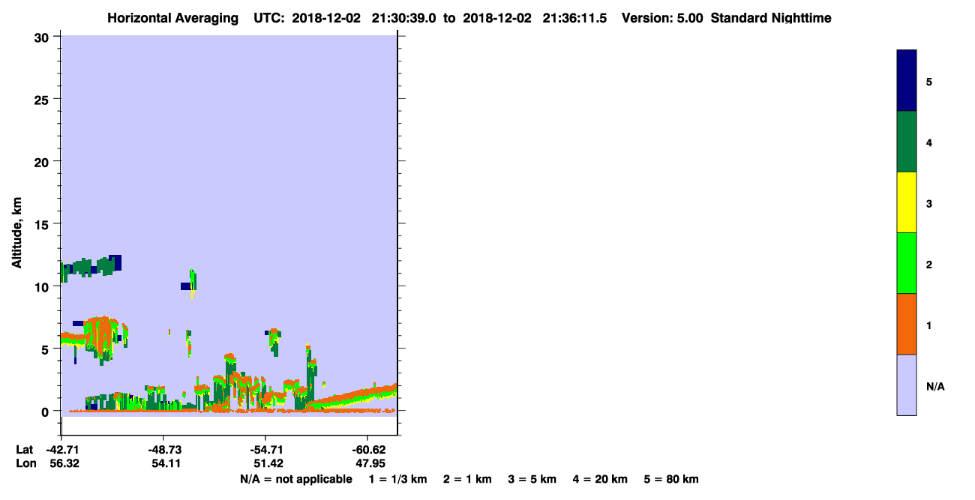Click the 'N/A' label beside colorbar
This screenshot has width=975, height=500.
935,386
